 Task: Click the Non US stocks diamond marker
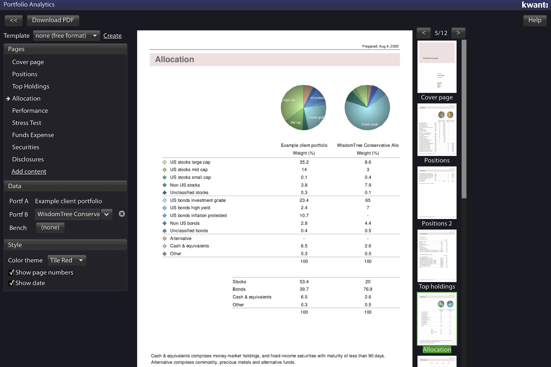(x=165, y=185)
